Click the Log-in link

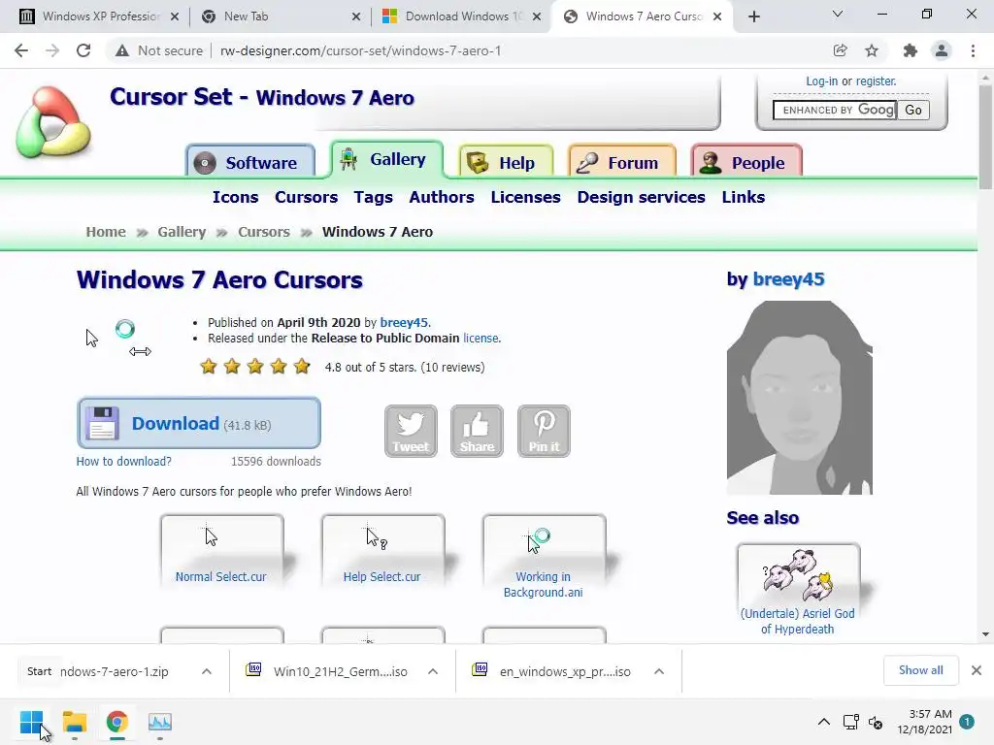pyautogui.click(x=821, y=81)
